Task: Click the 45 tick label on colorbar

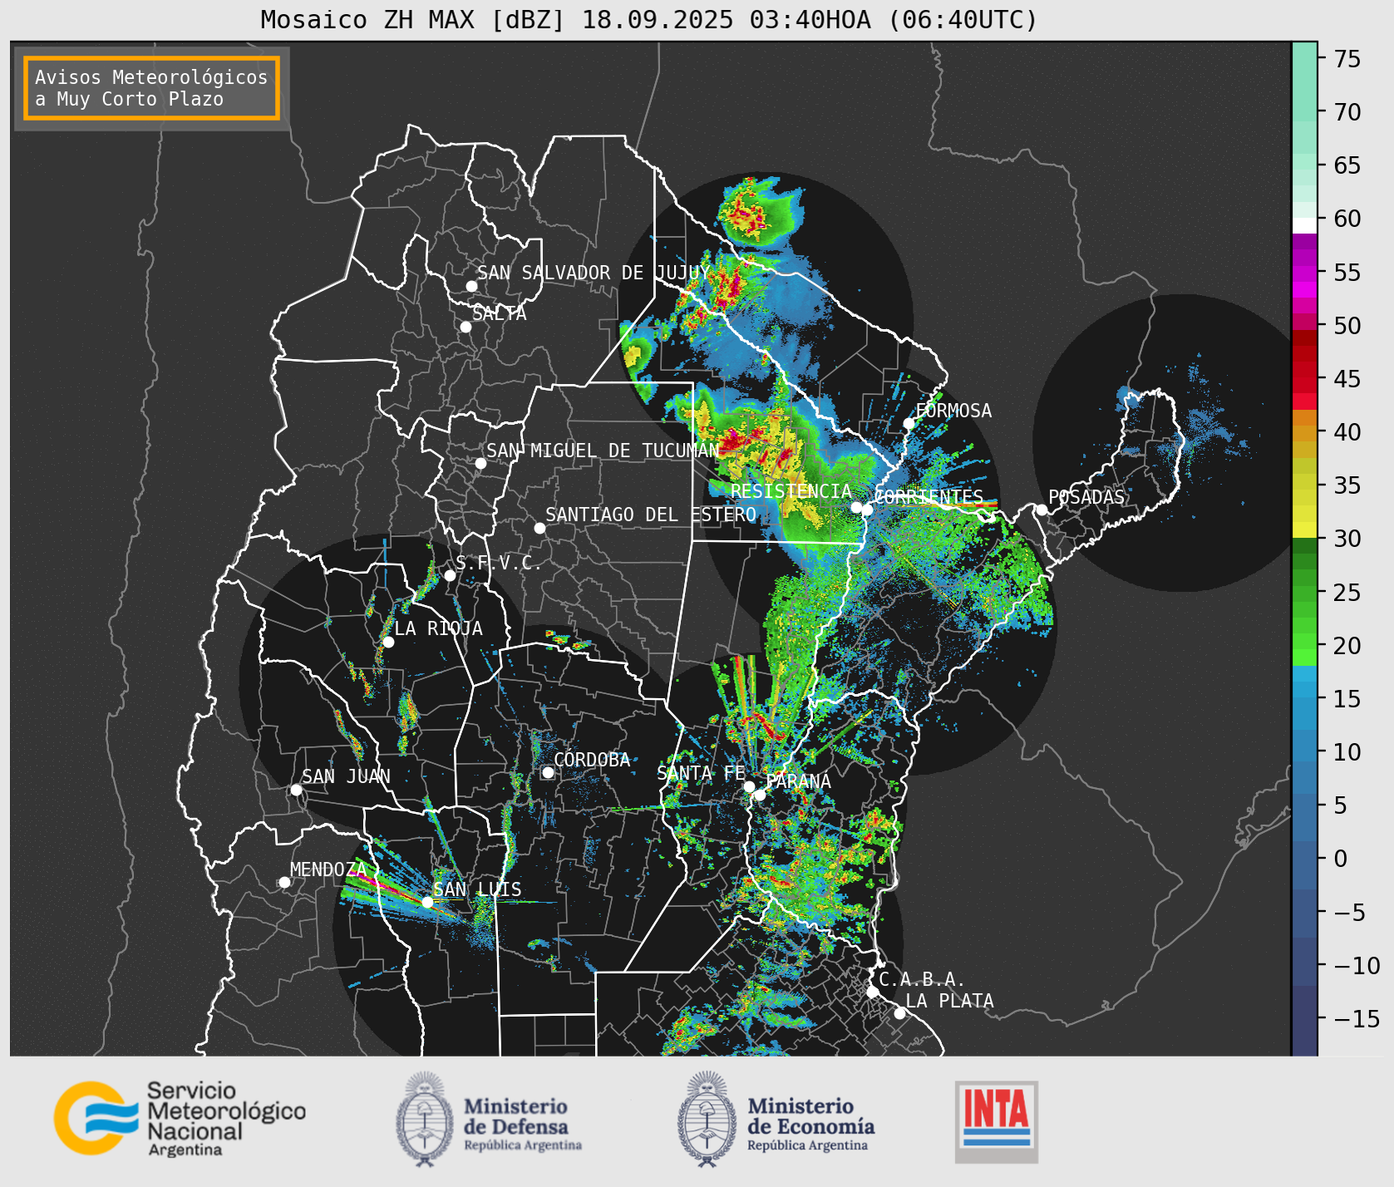Action: tap(1347, 379)
